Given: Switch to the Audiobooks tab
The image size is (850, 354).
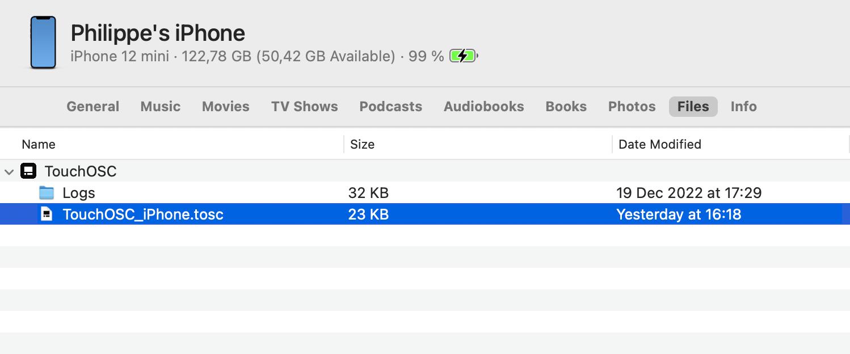Looking at the screenshot, I should pos(483,107).
